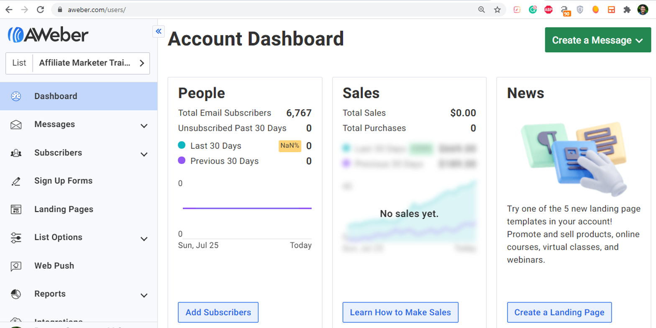The height and width of the screenshot is (328, 656).
Task: Go to Landing Pages menu item
Action: click(x=64, y=209)
